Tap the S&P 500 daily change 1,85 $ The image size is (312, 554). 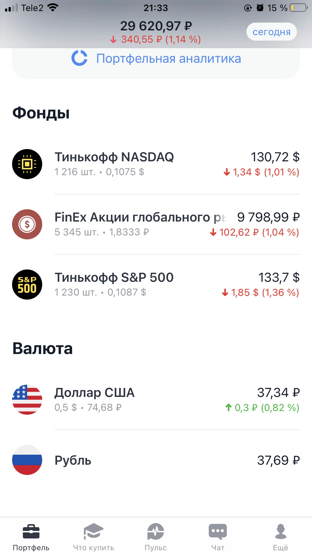coord(245,293)
